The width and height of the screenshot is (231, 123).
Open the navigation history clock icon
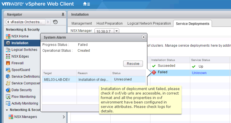tap(55, 22)
